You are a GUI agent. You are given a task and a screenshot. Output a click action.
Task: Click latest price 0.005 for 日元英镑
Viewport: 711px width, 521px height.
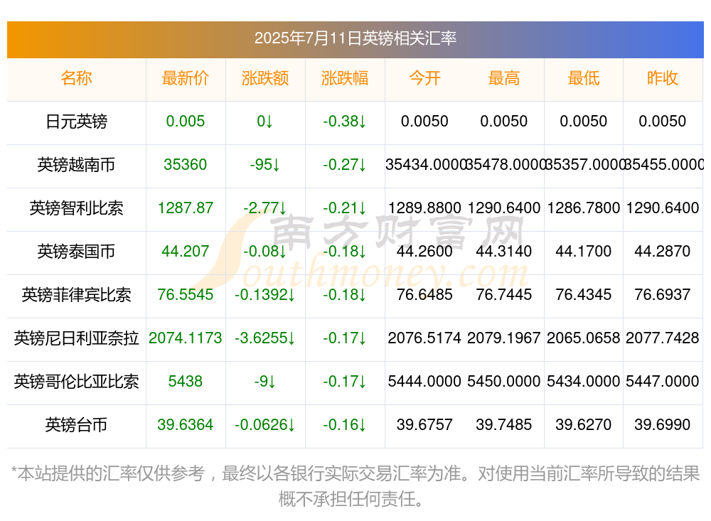coord(186,122)
